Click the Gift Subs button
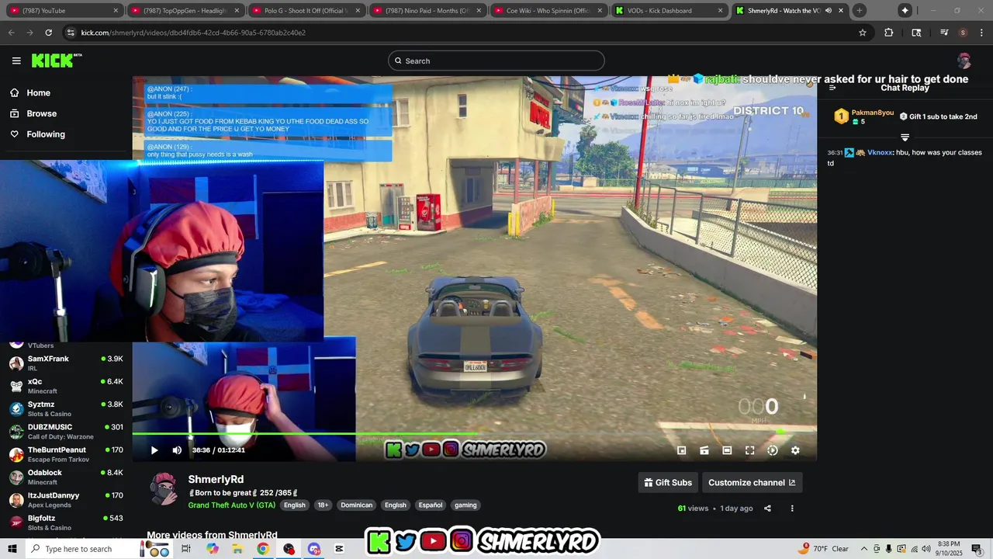The height and width of the screenshot is (559, 993). pos(668,482)
